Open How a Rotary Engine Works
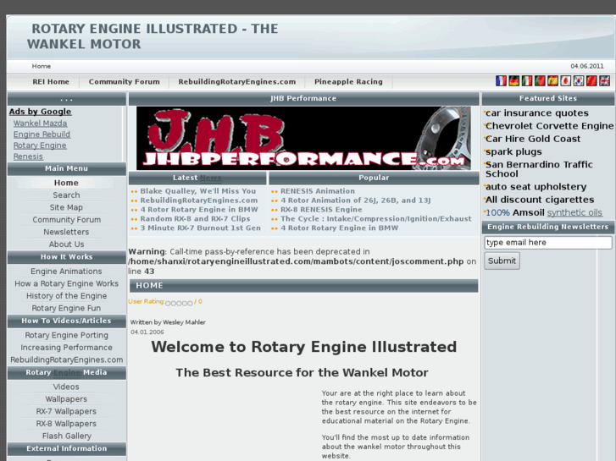Screen dimensions: 616x461 pyautogui.click(x=66, y=283)
